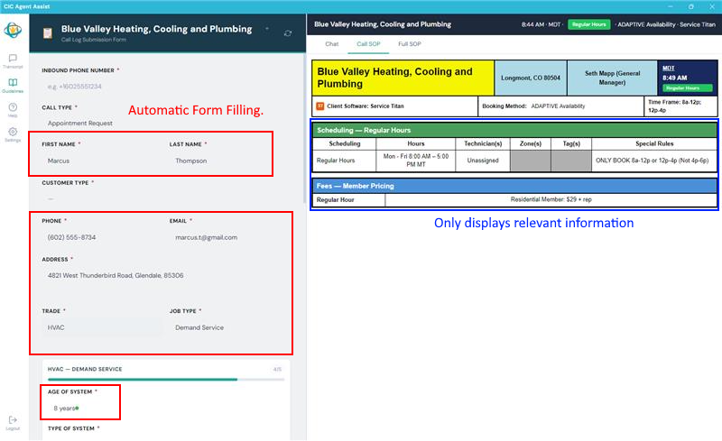Click the 'HVAC — DEMAND SERVICE' section title
This screenshot has width=722, height=441.
point(85,369)
